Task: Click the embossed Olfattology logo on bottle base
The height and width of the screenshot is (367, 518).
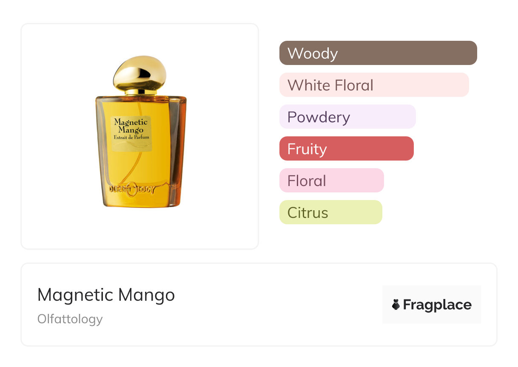Action: [x=132, y=189]
